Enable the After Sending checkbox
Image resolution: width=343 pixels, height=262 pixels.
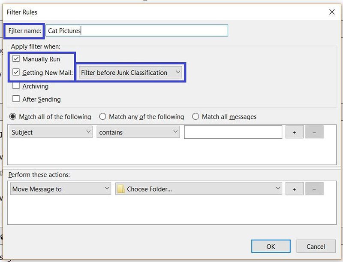tap(16, 99)
